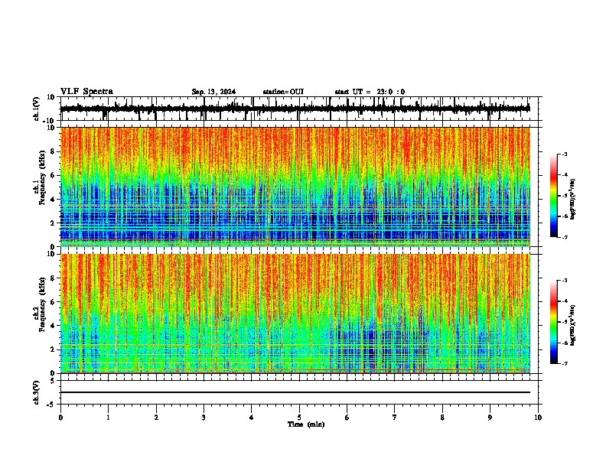Click the "-7" label on ch.1 colorbar
Screen dimensions: 606x468
coord(564,238)
